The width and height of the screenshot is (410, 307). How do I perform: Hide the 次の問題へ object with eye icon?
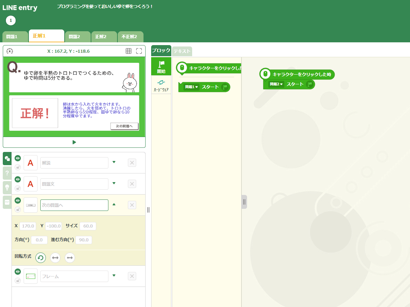coord(17,201)
